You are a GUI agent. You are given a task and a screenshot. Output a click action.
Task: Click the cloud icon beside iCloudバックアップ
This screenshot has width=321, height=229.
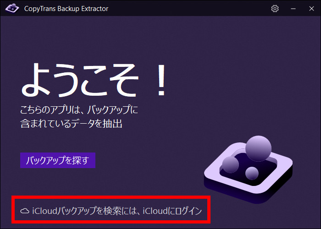coord(25,211)
